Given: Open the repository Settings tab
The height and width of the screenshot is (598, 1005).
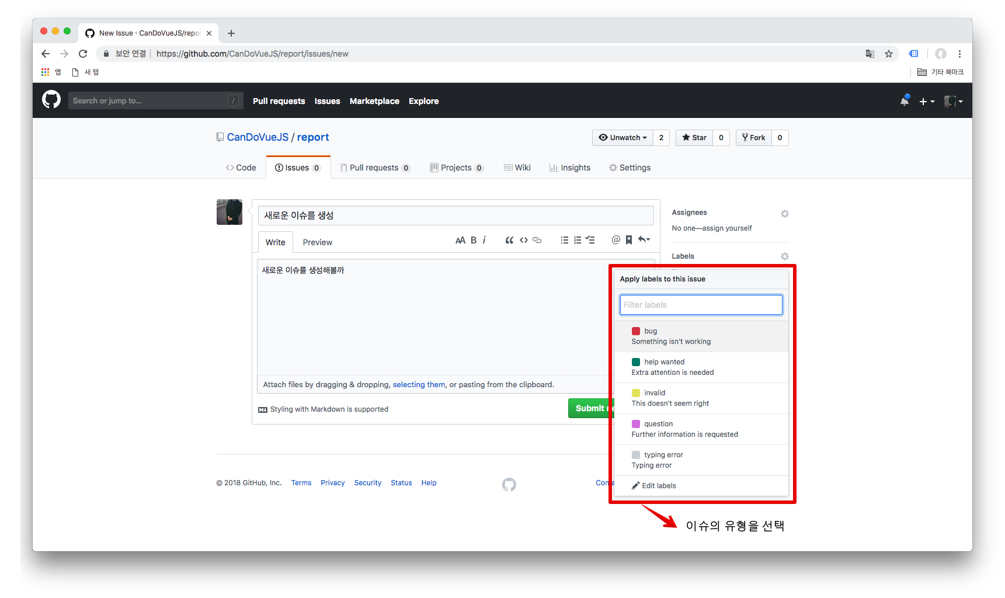Looking at the screenshot, I should click(x=630, y=168).
